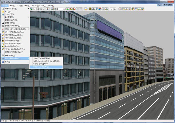
Task: Expand the 現在の画像の保存(Z) submenu
Action: click(x=15, y=58)
